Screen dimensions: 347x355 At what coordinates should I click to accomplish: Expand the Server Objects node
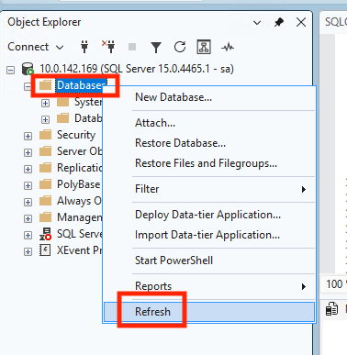pyautogui.click(x=28, y=152)
